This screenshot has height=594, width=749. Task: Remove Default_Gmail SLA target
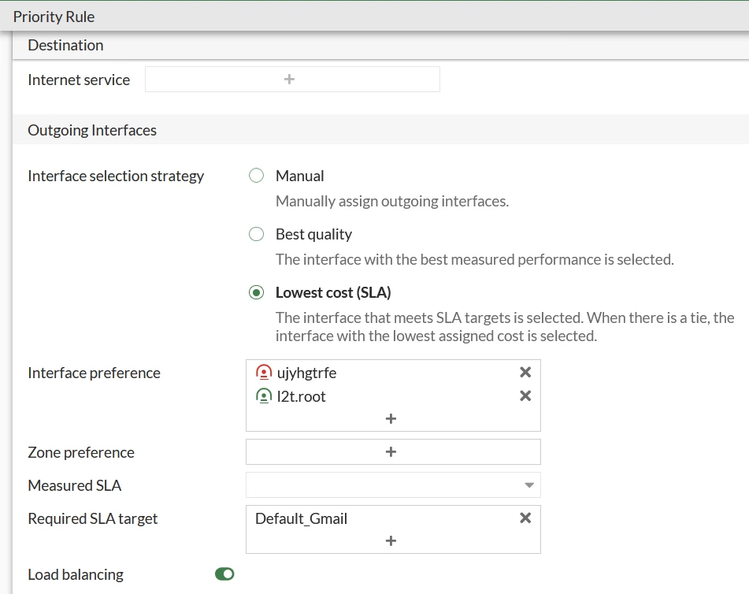(x=525, y=518)
